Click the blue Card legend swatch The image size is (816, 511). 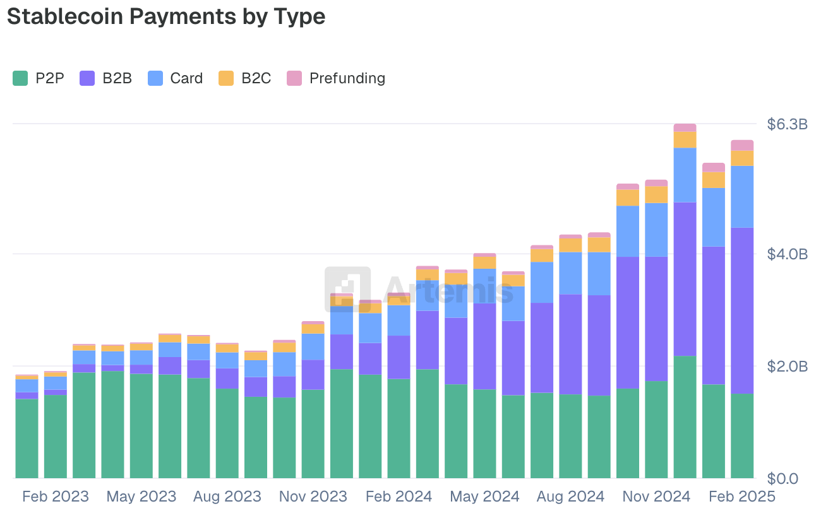point(154,78)
